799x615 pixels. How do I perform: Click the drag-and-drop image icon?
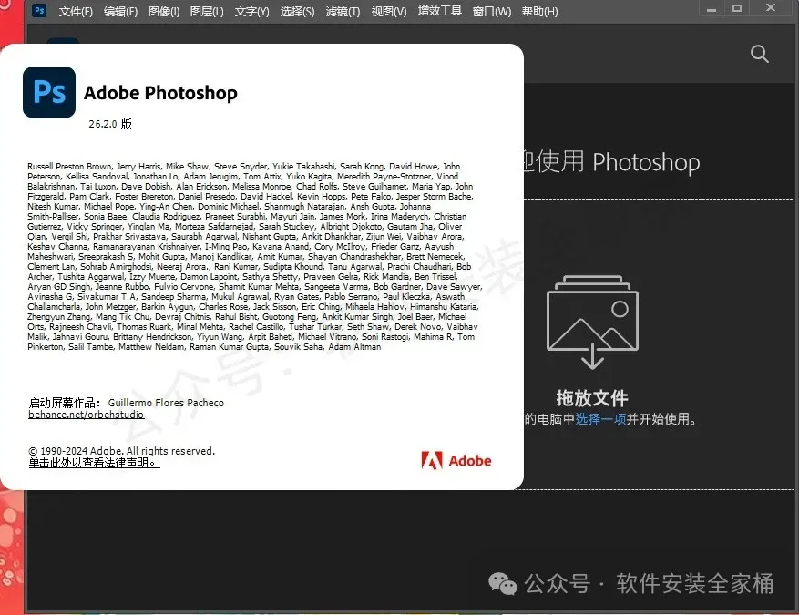(x=592, y=322)
